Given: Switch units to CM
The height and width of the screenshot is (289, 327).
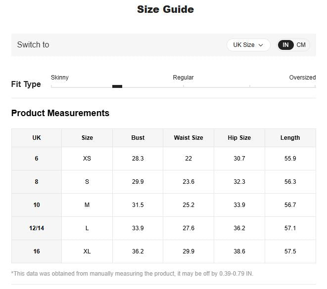Looking at the screenshot, I should (x=301, y=45).
